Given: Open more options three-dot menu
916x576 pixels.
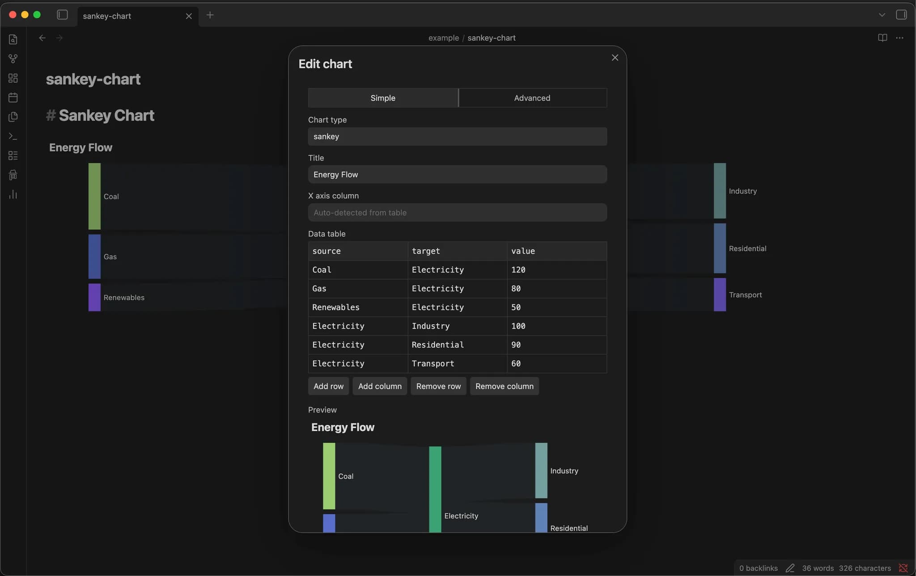Looking at the screenshot, I should [x=899, y=38].
